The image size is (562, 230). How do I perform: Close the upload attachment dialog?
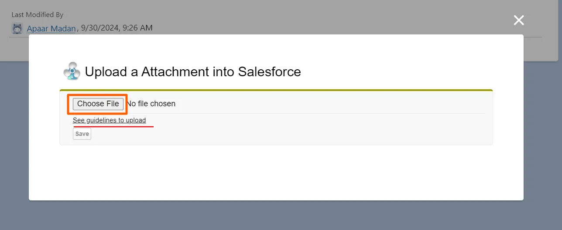pos(519,20)
